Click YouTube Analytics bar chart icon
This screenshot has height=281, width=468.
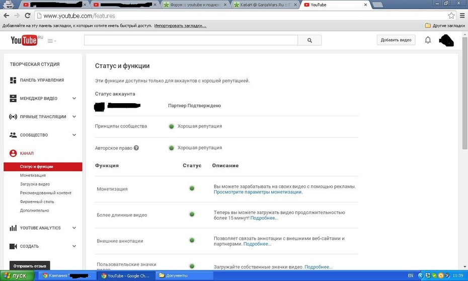click(x=13, y=228)
